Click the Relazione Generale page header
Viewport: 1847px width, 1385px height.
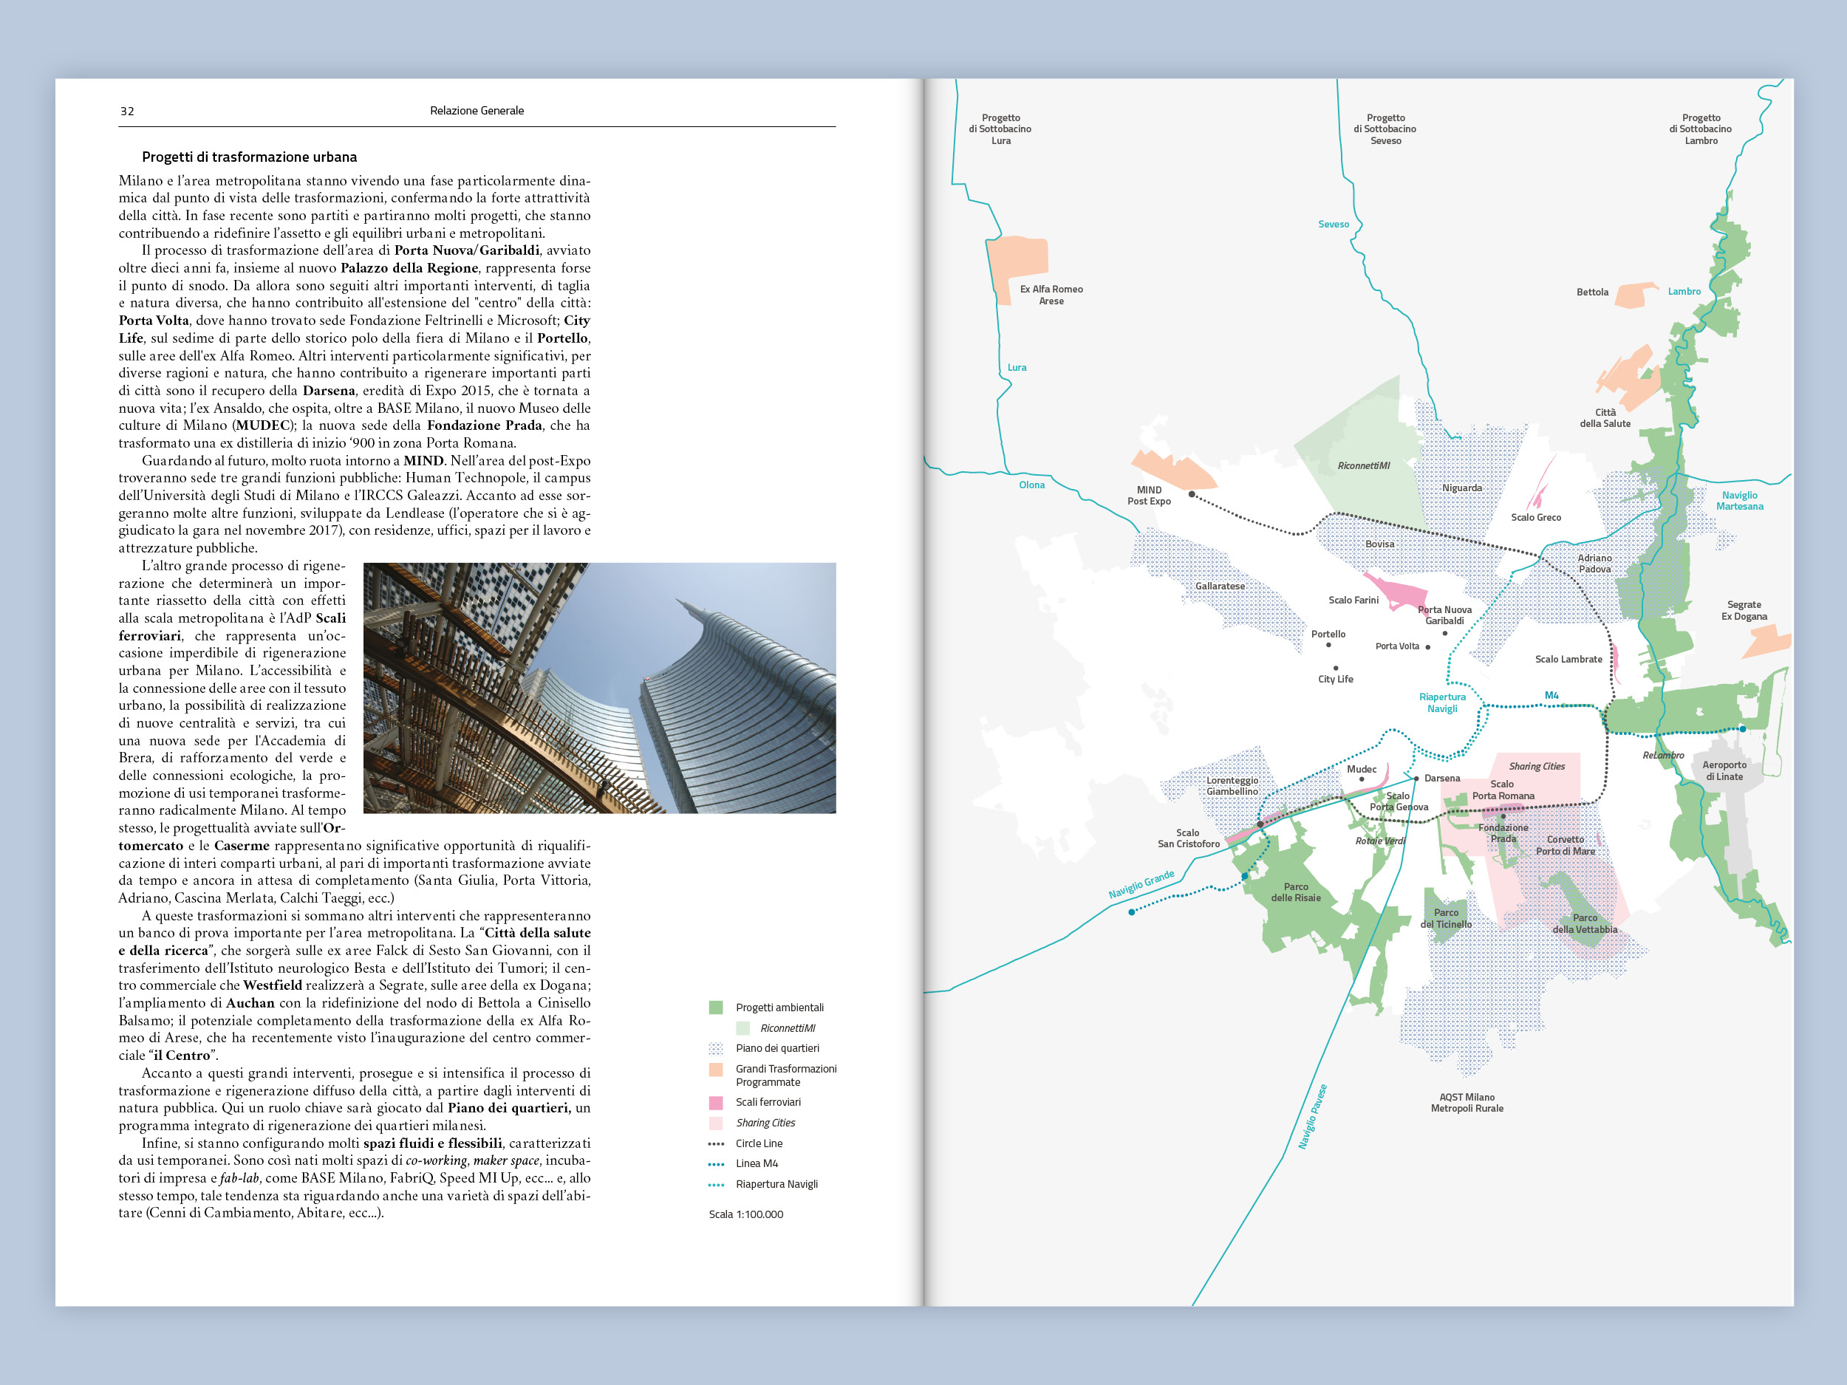(x=477, y=110)
